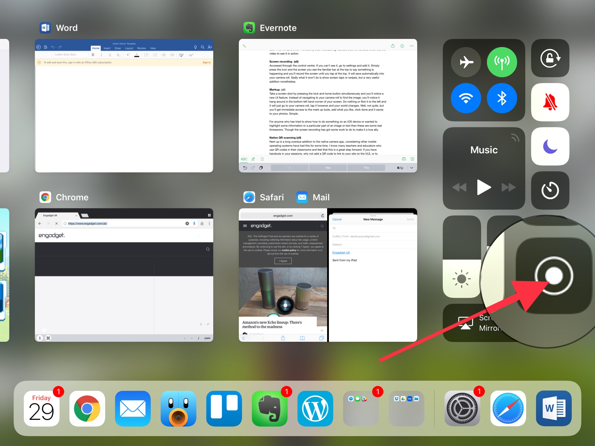
Task: Open Tweetbot from the dock
Action: [178, 408]
